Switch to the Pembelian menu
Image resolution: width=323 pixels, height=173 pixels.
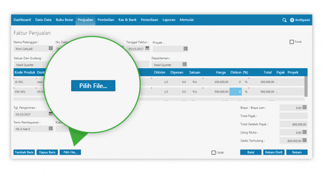tap(106, 20)
